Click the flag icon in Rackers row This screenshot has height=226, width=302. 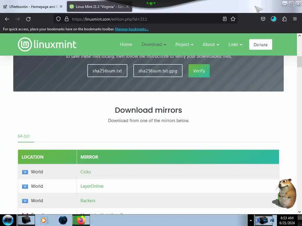(25, 201)
